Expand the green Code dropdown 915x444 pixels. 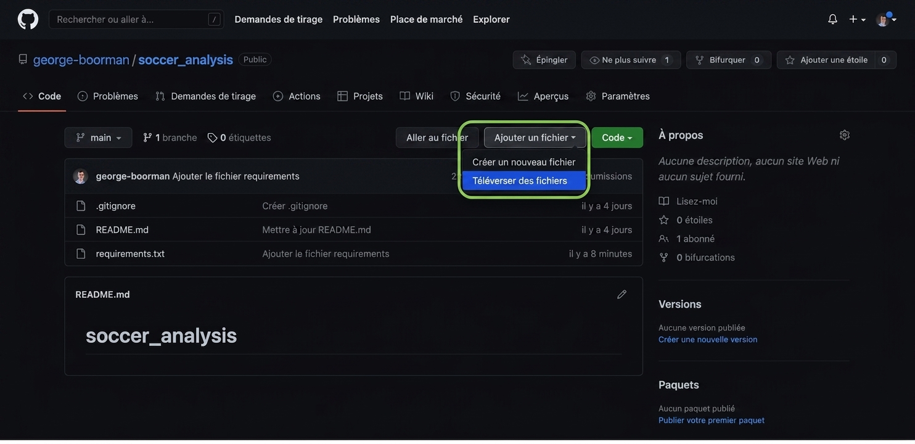[x=617, y=138]
